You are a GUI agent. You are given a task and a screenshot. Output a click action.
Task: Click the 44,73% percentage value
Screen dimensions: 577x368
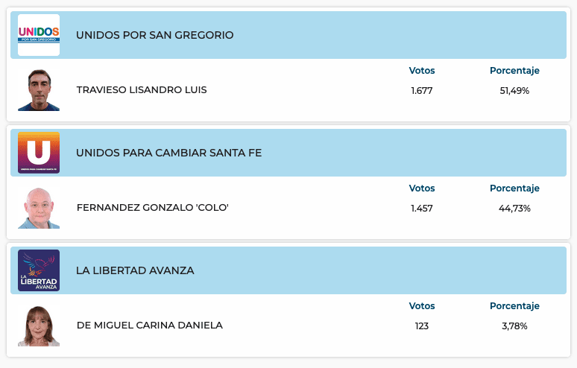(514, 209)
